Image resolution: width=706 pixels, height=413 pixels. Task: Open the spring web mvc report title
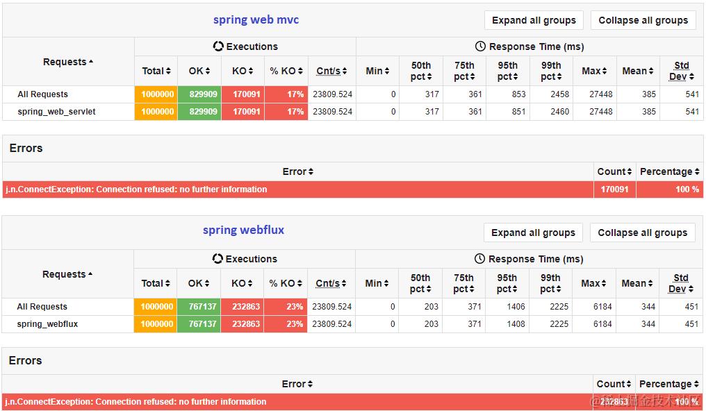[x=256, y=19]
